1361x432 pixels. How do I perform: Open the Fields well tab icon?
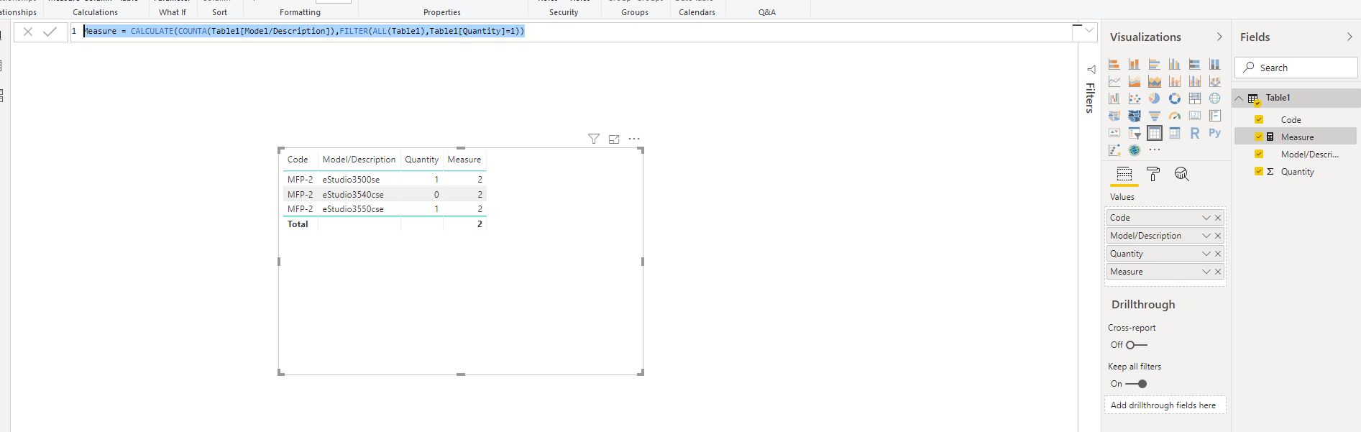coord(1124,174)
